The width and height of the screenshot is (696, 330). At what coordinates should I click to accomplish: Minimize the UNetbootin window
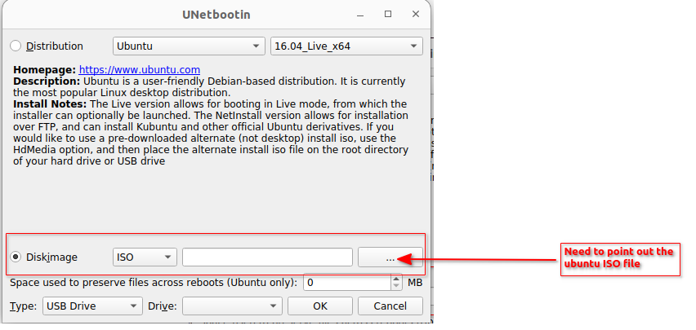360,15
